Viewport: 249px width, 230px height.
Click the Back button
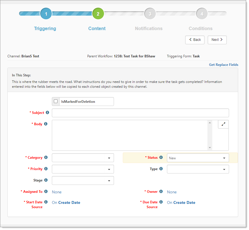pos(195,40)
